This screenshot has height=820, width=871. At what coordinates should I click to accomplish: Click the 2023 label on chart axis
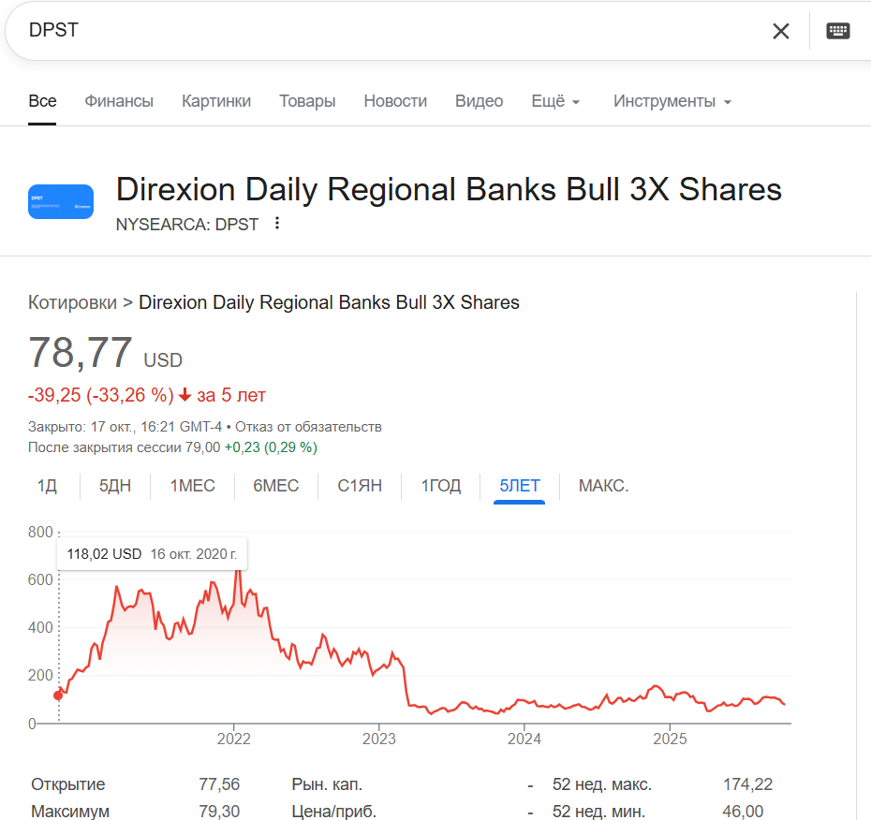[379, 739]
